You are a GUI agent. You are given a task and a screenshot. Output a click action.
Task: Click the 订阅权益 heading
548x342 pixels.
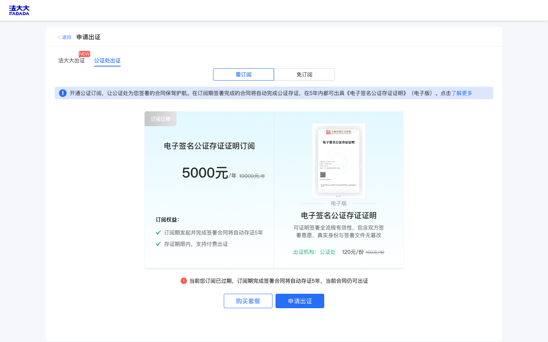click(167, 220)
